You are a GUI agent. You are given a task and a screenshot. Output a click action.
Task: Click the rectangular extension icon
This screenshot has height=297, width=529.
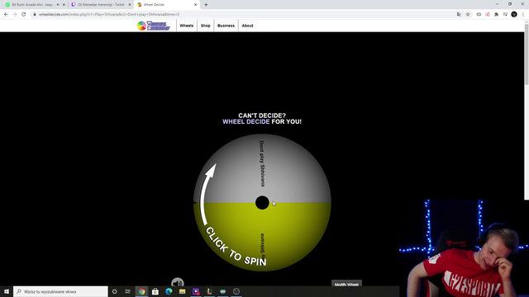pos(479,15)
